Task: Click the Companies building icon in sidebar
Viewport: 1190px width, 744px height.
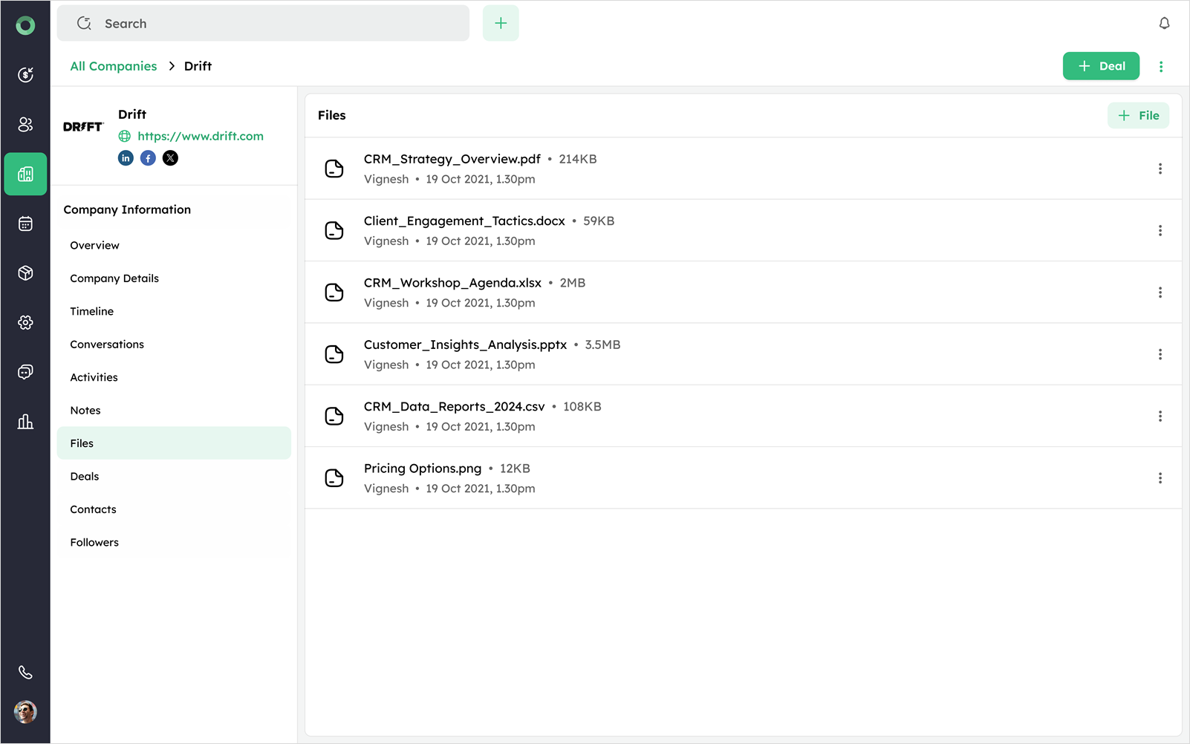Action: point(25,174)
